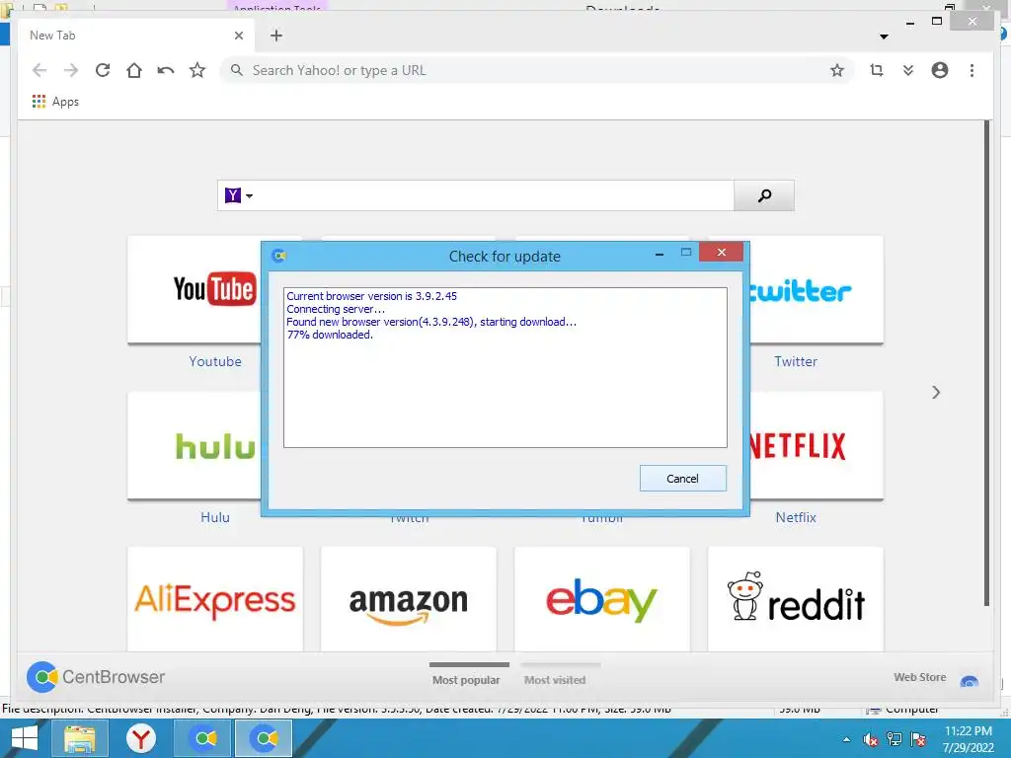Click the Twitter text link
Image resolution: width=1011 pixels, height=758 pixels.
click(796, 361)
